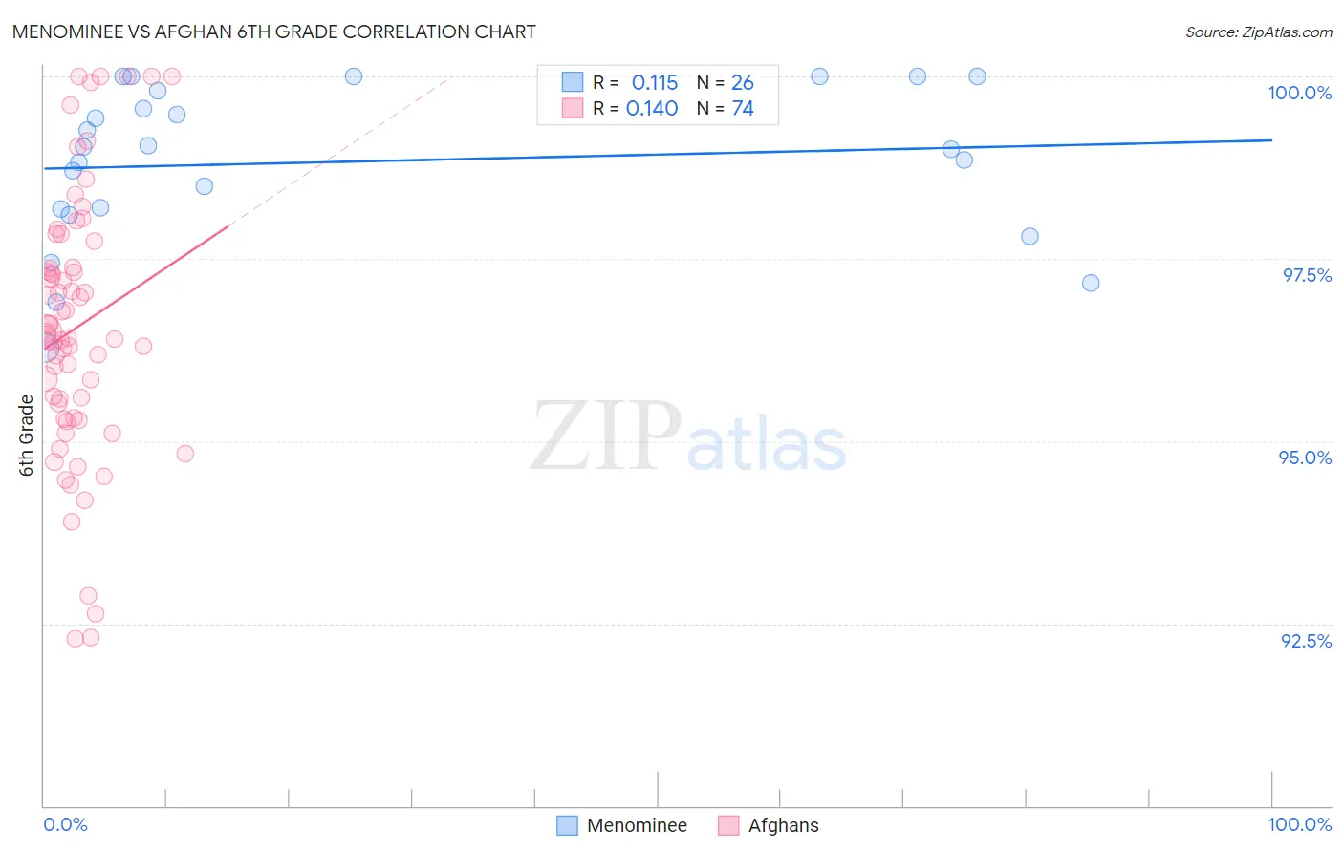Click the 100.0% x-axis label at bottom right
1344x852 pixels.
(x=1299, y=824)
